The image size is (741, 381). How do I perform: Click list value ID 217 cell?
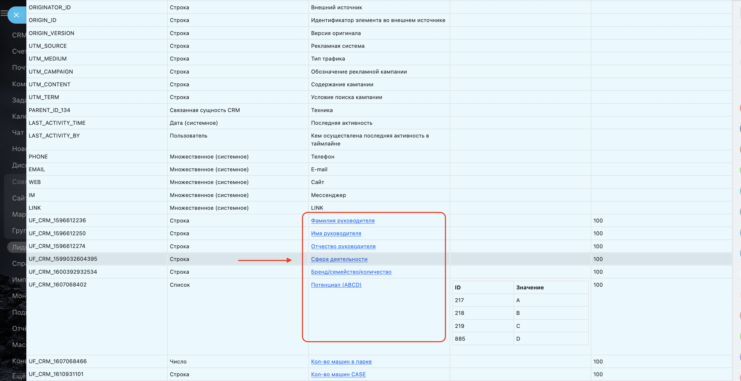459,300
